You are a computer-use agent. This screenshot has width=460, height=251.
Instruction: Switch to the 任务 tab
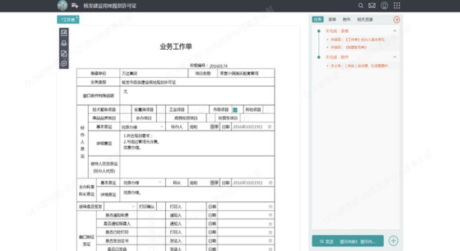pos(318,19)
